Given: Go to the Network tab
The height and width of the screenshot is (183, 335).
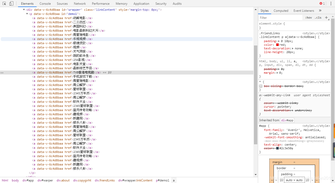Looking at the screenshot, I should (80, 4).
